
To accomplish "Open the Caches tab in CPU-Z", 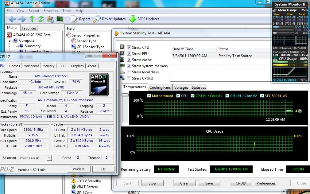I will (15, 66).
